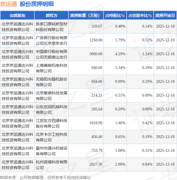Click total share ratio 0.39%
Screen dimensions: 177x180
[x=147, y=68]
